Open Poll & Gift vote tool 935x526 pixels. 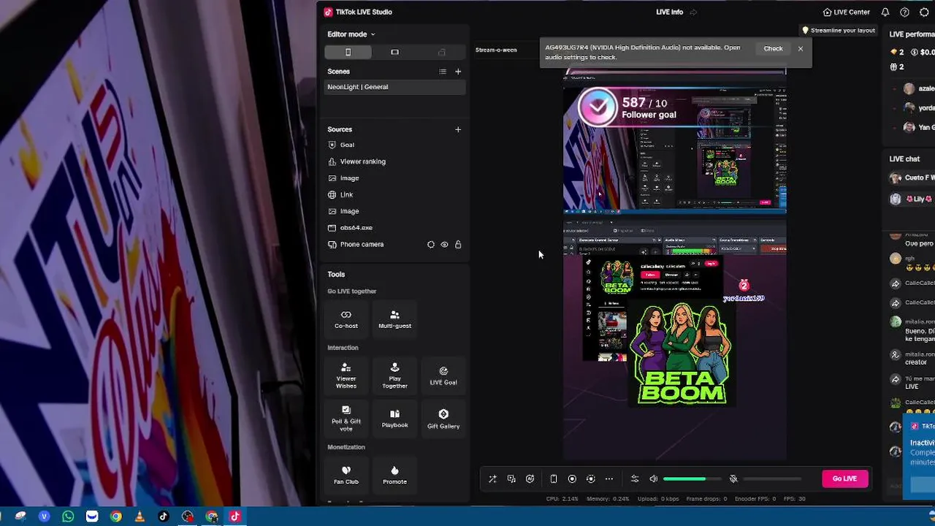click(346, 419)
